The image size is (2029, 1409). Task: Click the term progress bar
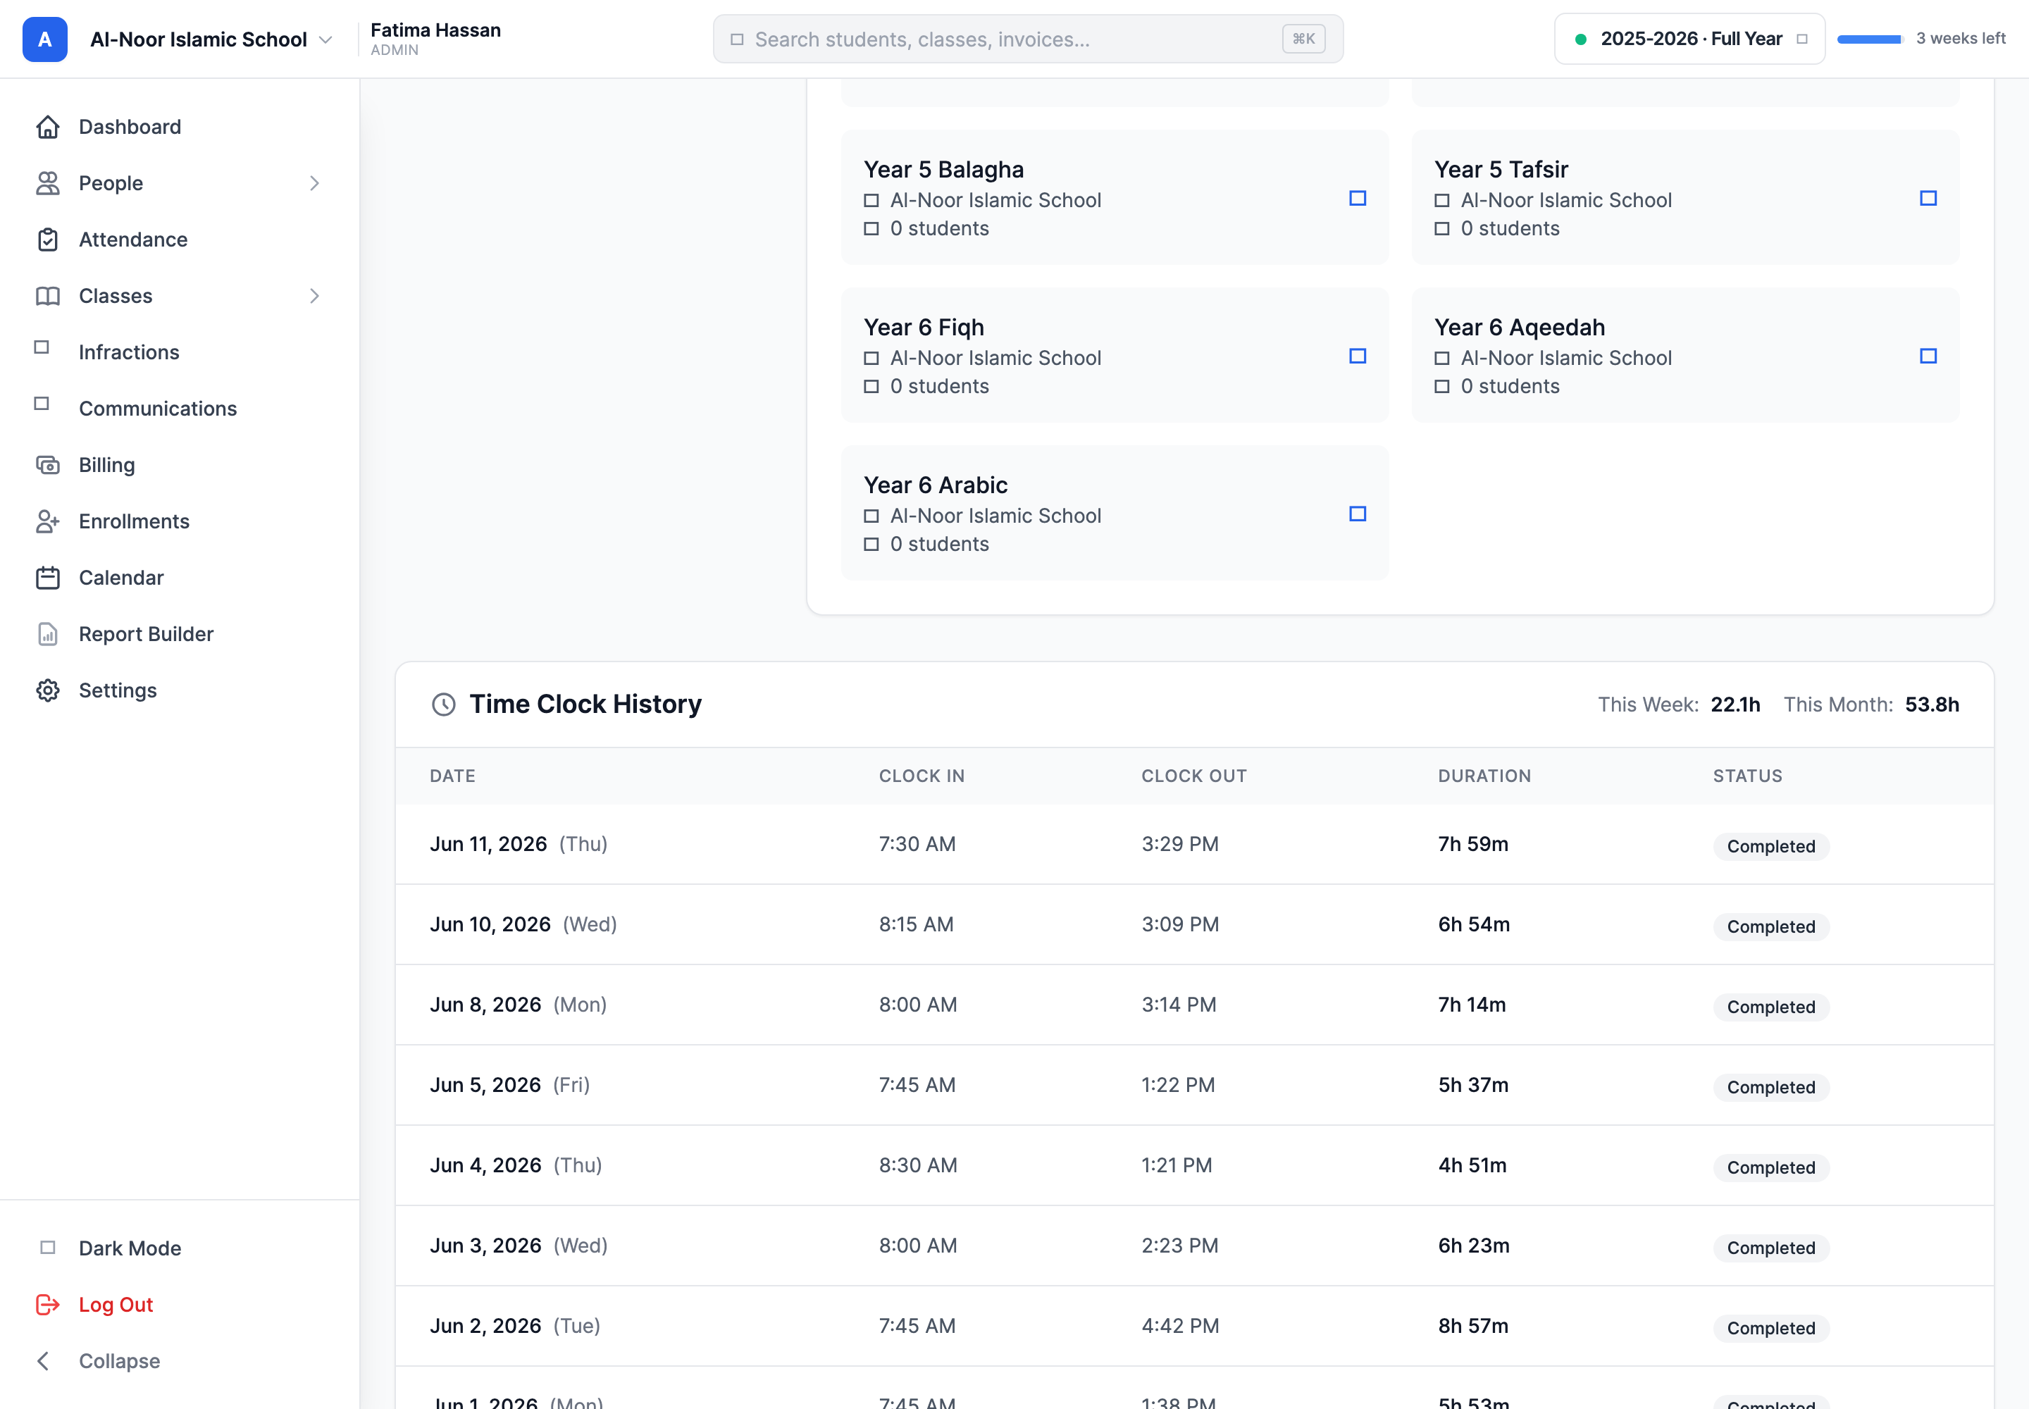point(1870,39)
